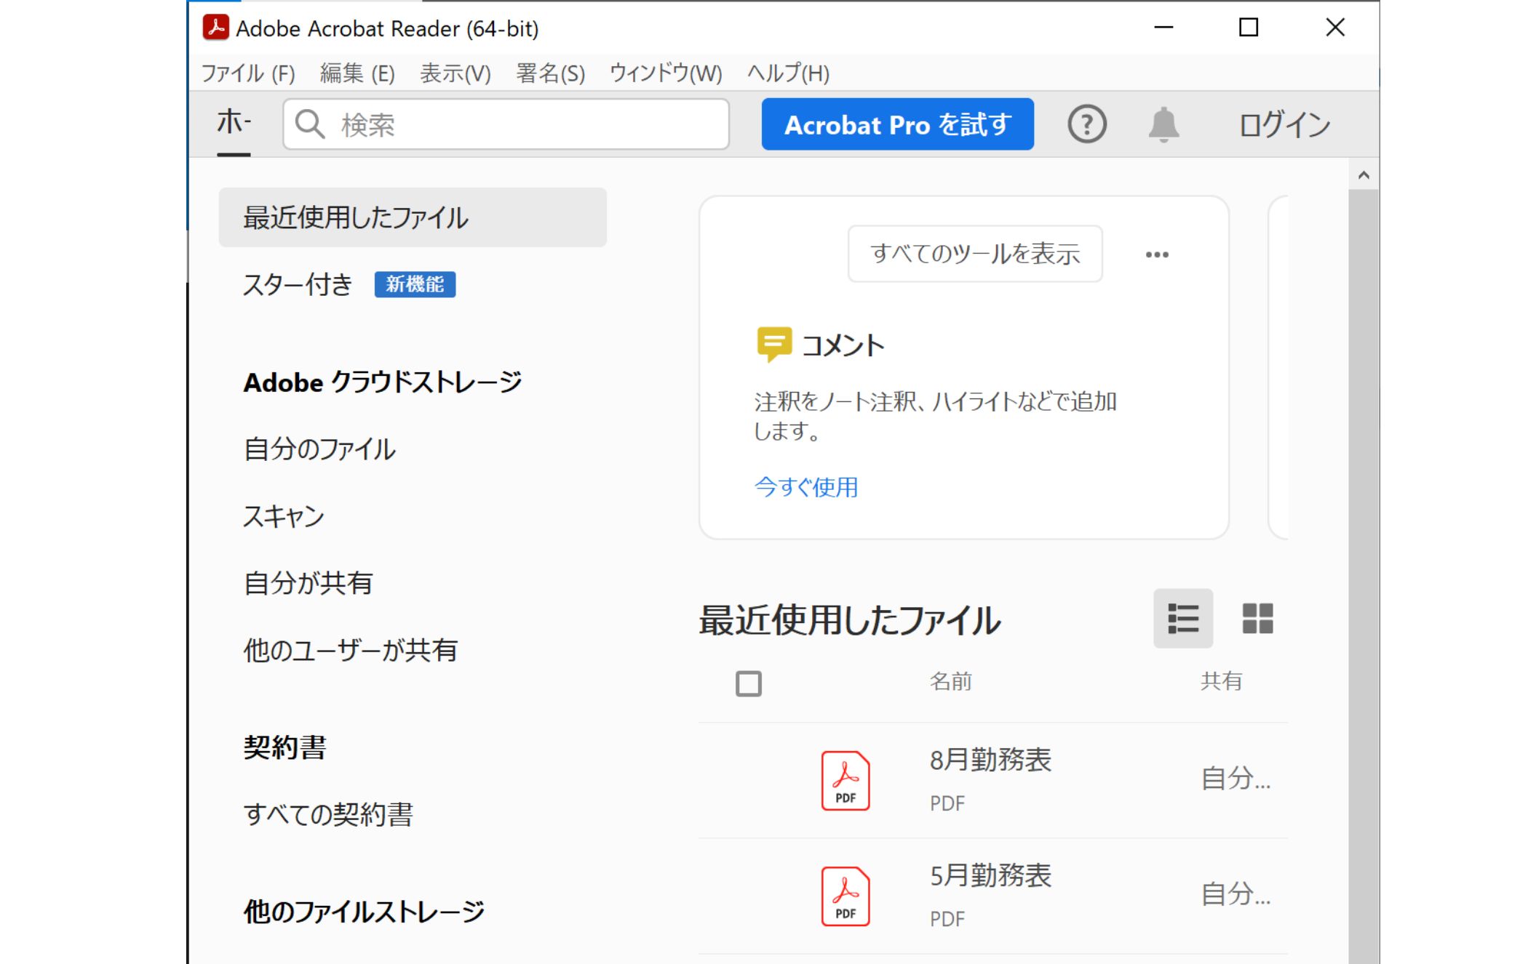Click the 自分... share cell of 8月勤務表
This screenshot has height=964, width=1528.
coord(1235,779)
